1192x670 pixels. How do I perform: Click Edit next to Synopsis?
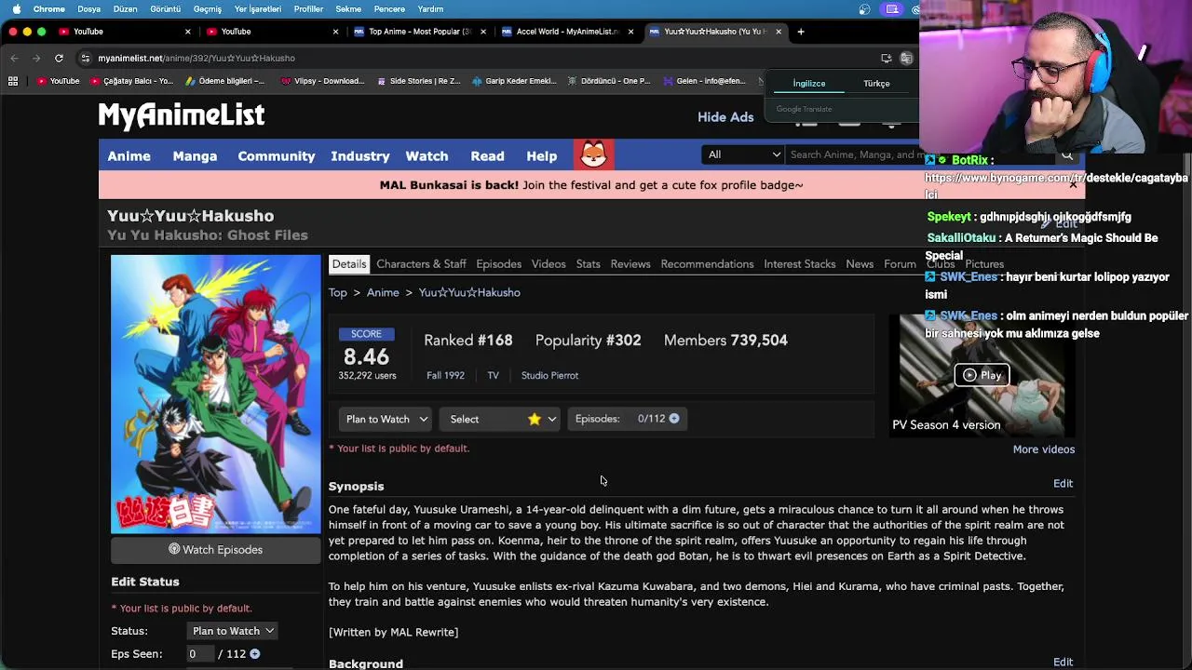(x=1063, y=484)
